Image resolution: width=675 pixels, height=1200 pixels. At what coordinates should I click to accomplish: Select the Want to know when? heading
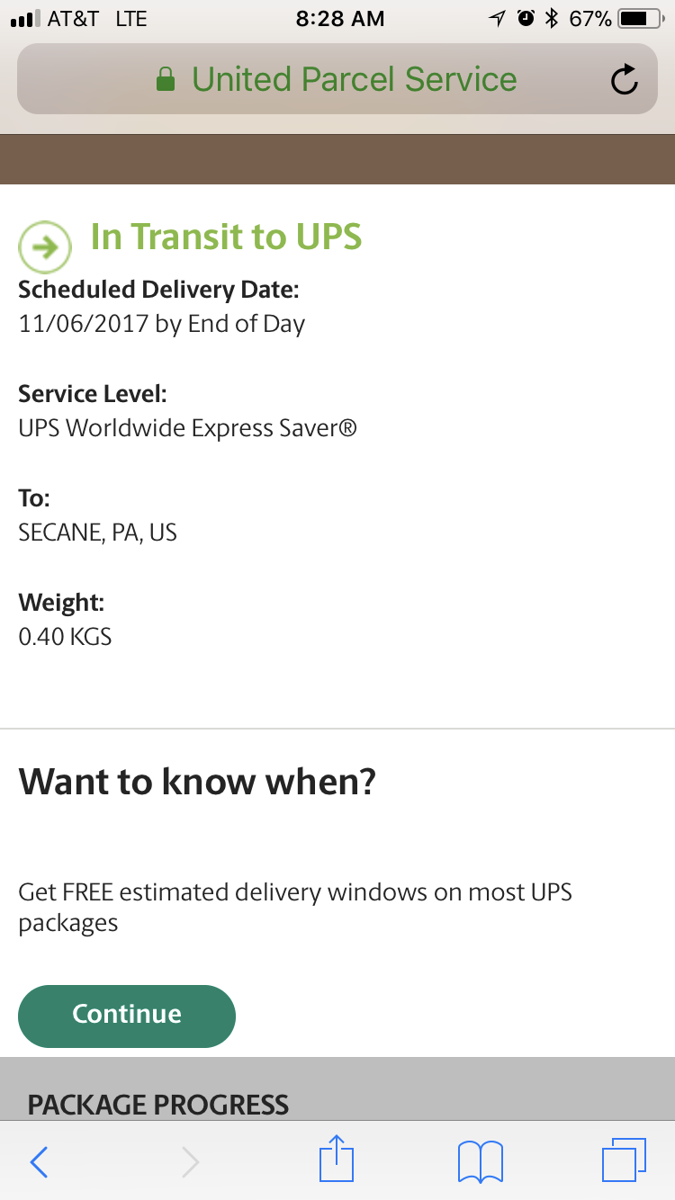tap(197, 782)
